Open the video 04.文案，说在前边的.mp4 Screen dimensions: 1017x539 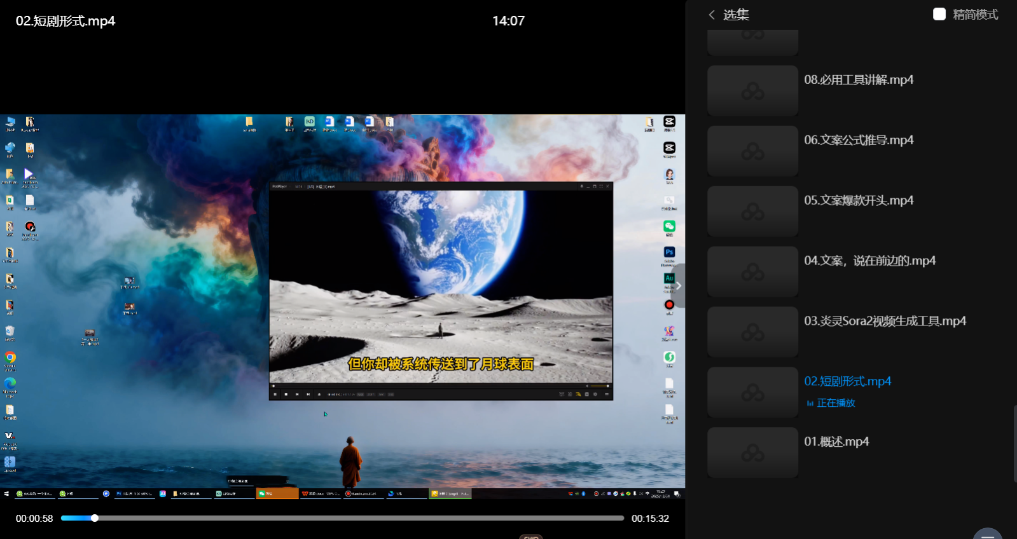pyautogui.click(x=869, y=261)
